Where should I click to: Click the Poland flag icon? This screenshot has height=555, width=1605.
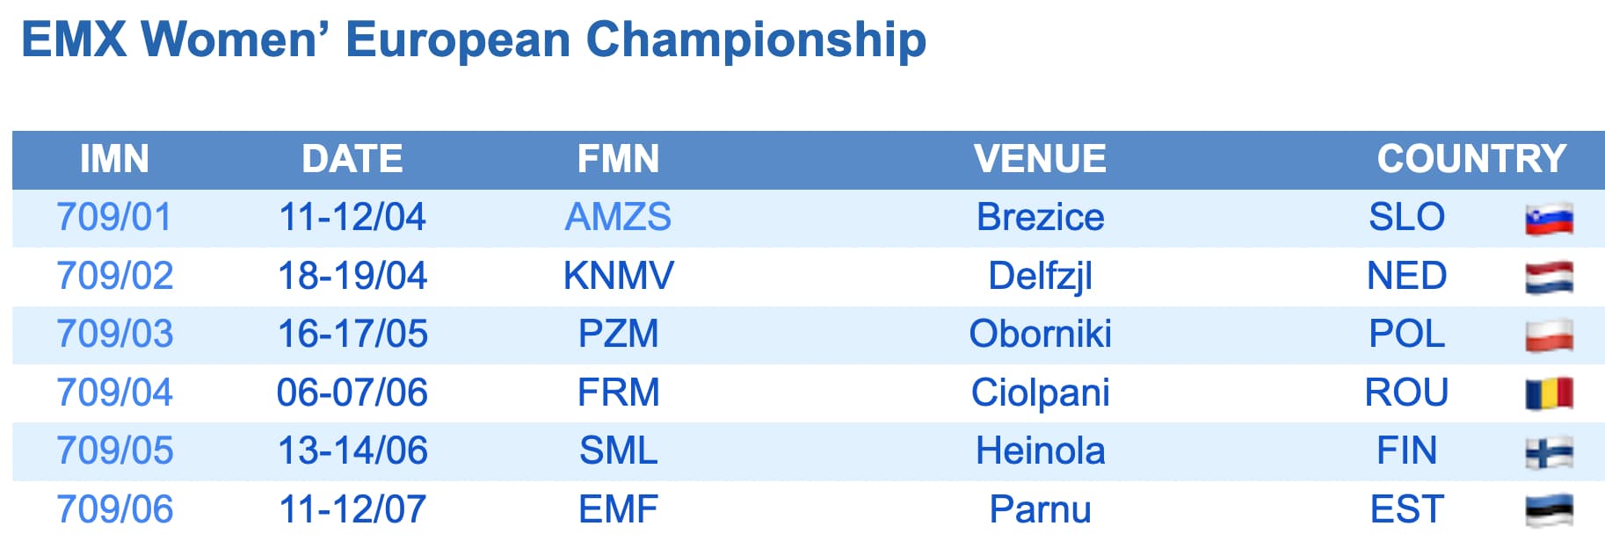(x=1549, y=335)
